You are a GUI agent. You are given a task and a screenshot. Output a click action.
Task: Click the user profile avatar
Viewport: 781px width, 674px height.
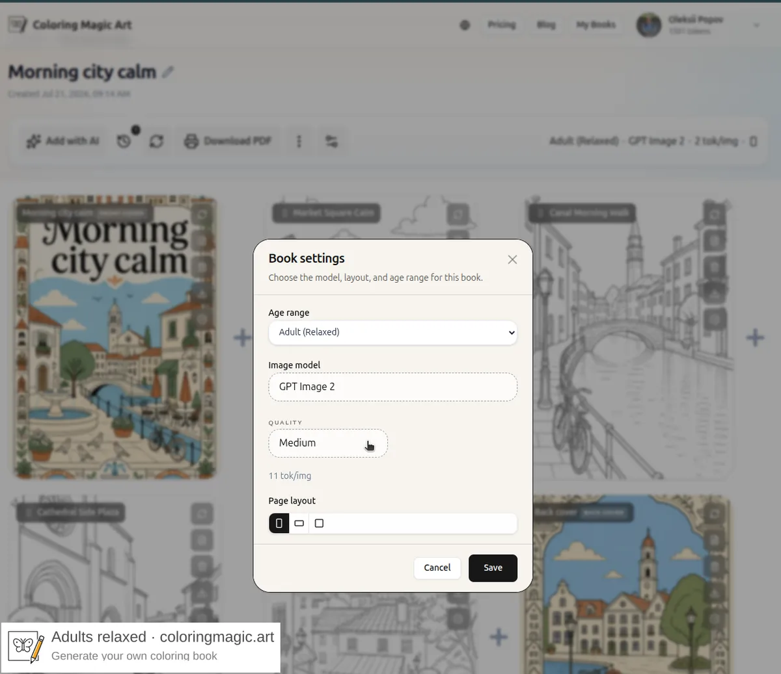[x=648, y=25]
